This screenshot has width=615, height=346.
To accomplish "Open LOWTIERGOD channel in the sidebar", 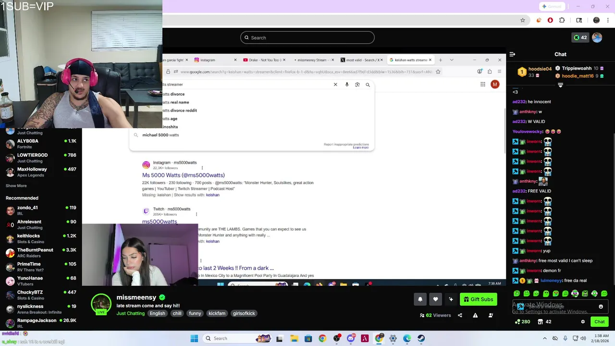I will point(41,158).
